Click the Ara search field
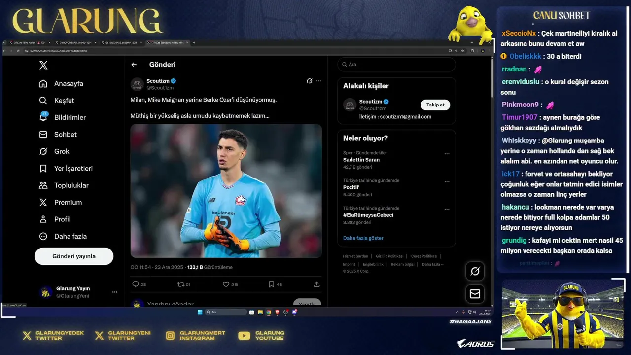Image resolution: width=631 pixels, height=355 pixels. coord(396,65)
